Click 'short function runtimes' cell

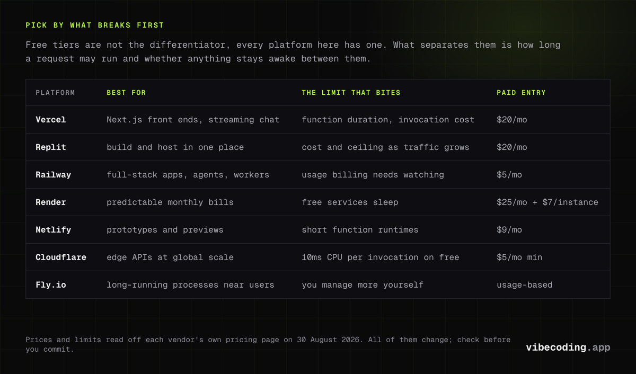tap(360, 230)
